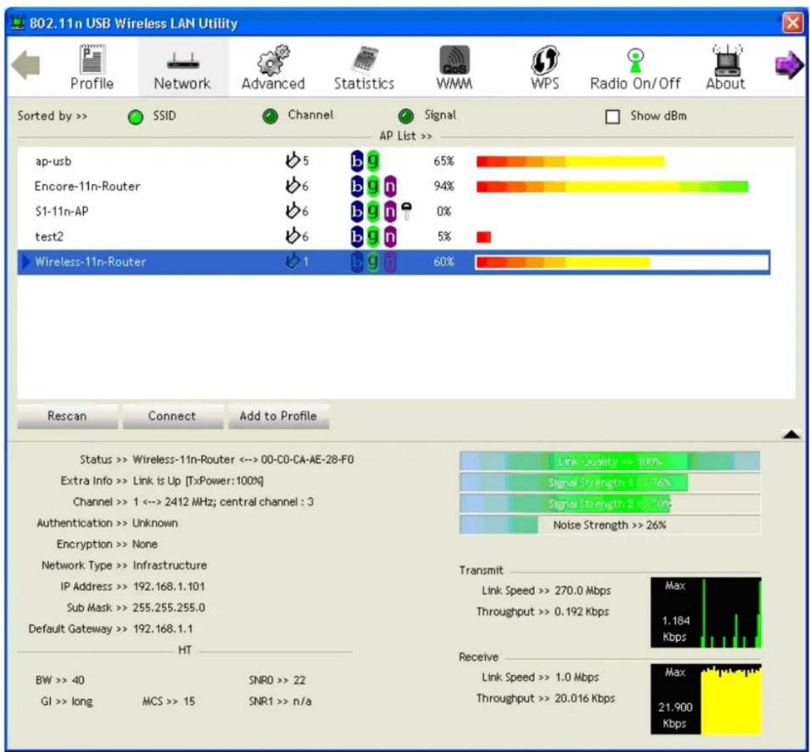Viewport: 810px width, 752px height.
Task: Click the application icon in title bar
Action: pos(19,23)
